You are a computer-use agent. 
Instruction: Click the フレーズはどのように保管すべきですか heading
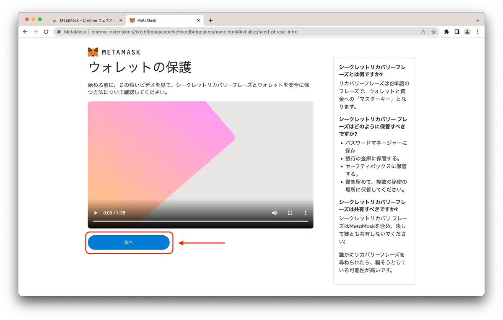(373, 126)
